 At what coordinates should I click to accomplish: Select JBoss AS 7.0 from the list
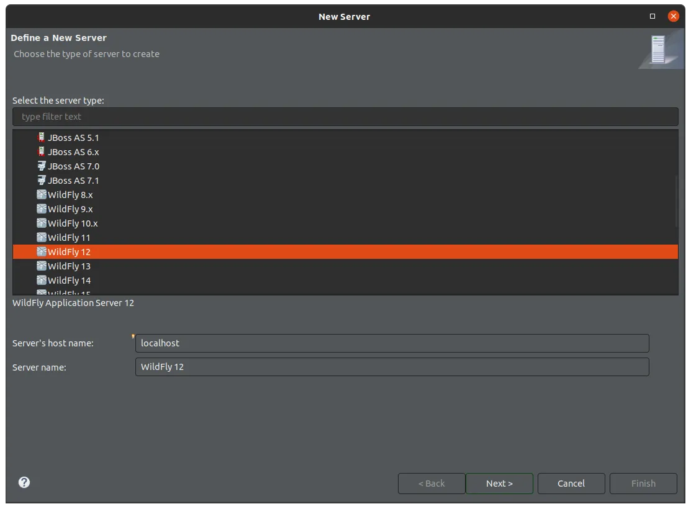point(345,166)
